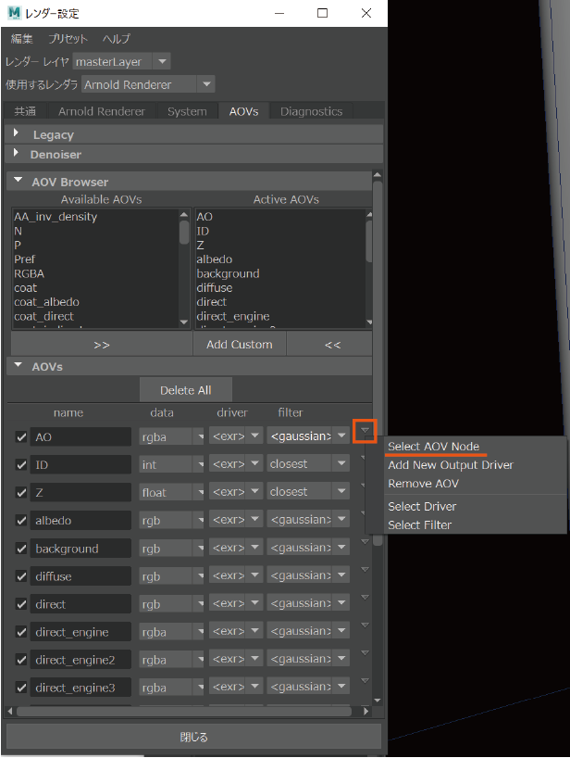The height and width of the screenshot is (758, 570).
Task: Click main panel scroll-down arrow
Action: (x=378, y=700)
